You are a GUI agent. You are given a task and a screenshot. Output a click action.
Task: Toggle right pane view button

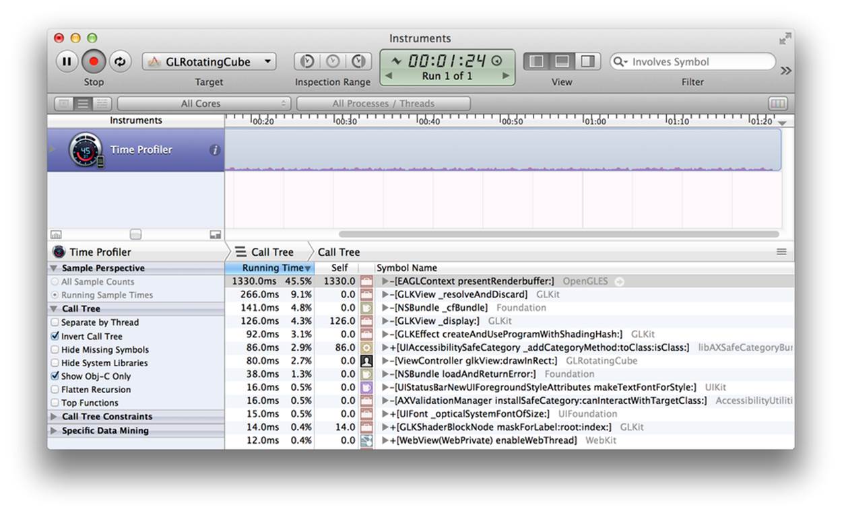587,61
